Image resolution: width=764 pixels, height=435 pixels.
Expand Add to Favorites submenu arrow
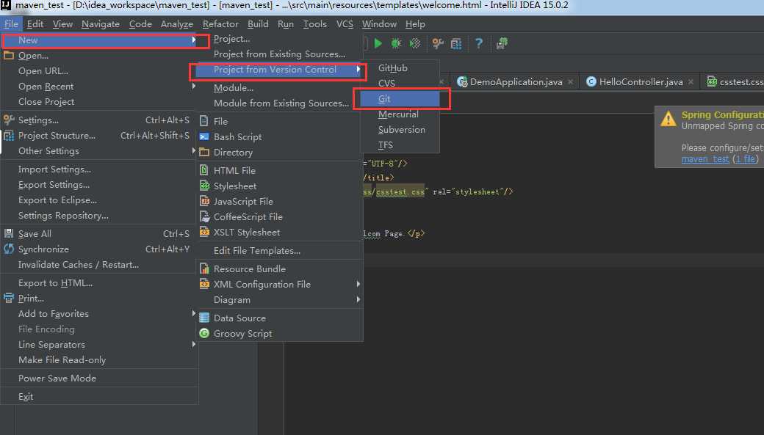(193, 313)
